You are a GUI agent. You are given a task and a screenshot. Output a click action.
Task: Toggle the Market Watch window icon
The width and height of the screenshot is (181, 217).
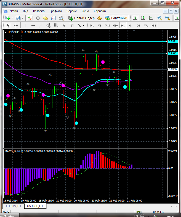pyautogui.click(x=30, y=18)
